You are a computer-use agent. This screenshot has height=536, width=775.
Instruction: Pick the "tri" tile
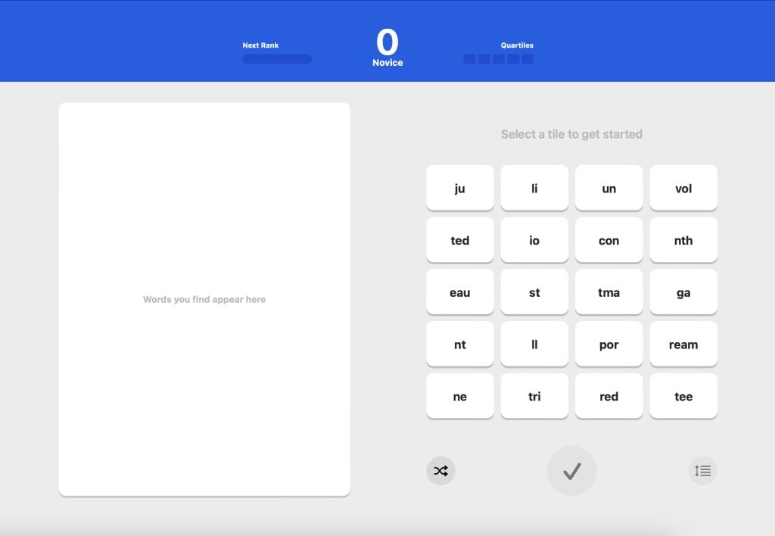coord(534,397)
